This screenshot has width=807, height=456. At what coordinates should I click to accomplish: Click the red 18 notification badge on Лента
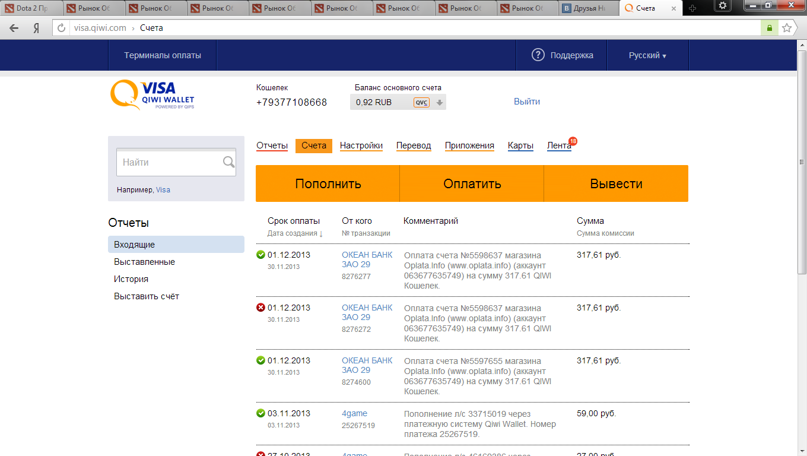(573, 141)
